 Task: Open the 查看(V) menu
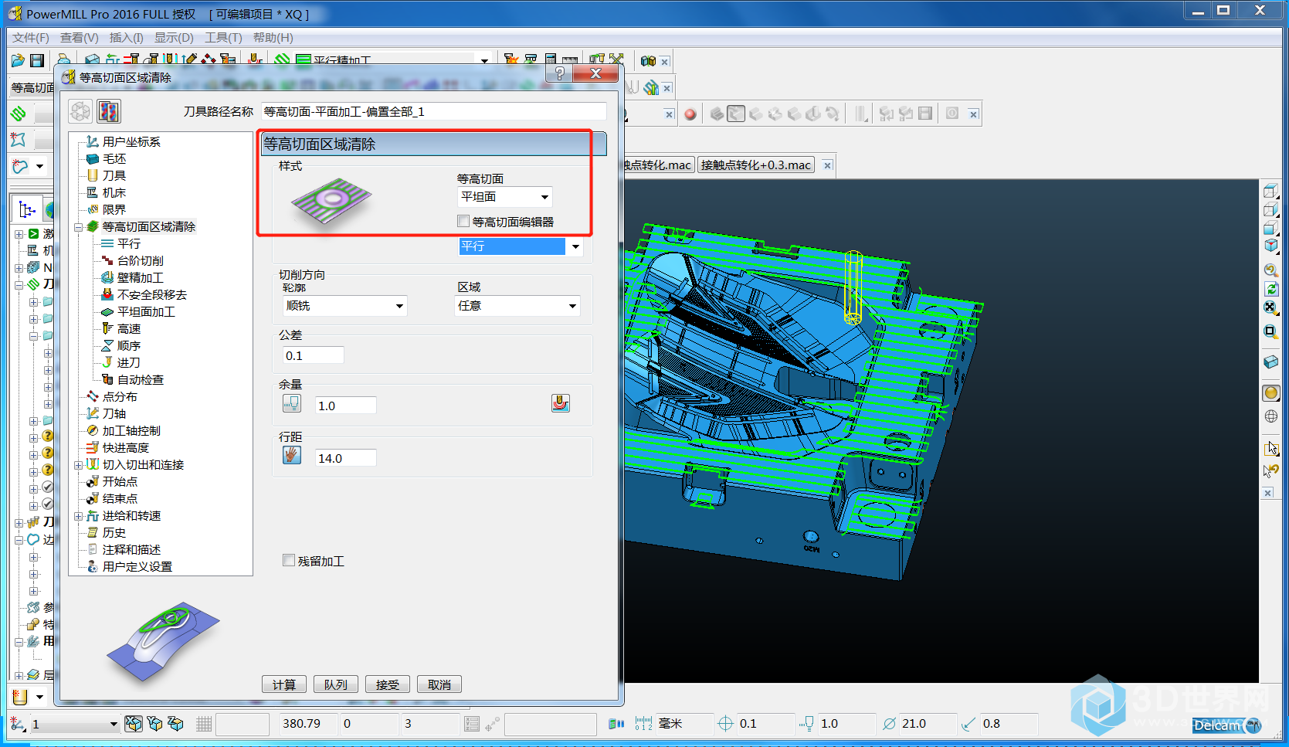coord(79,38)
